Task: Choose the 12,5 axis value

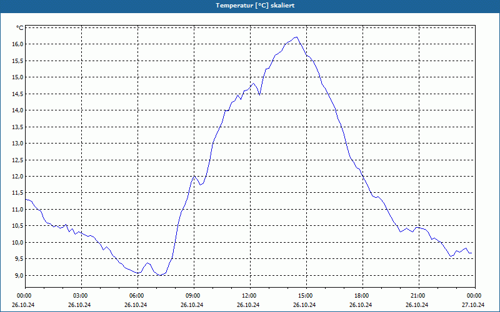Action: pos(18,160)
